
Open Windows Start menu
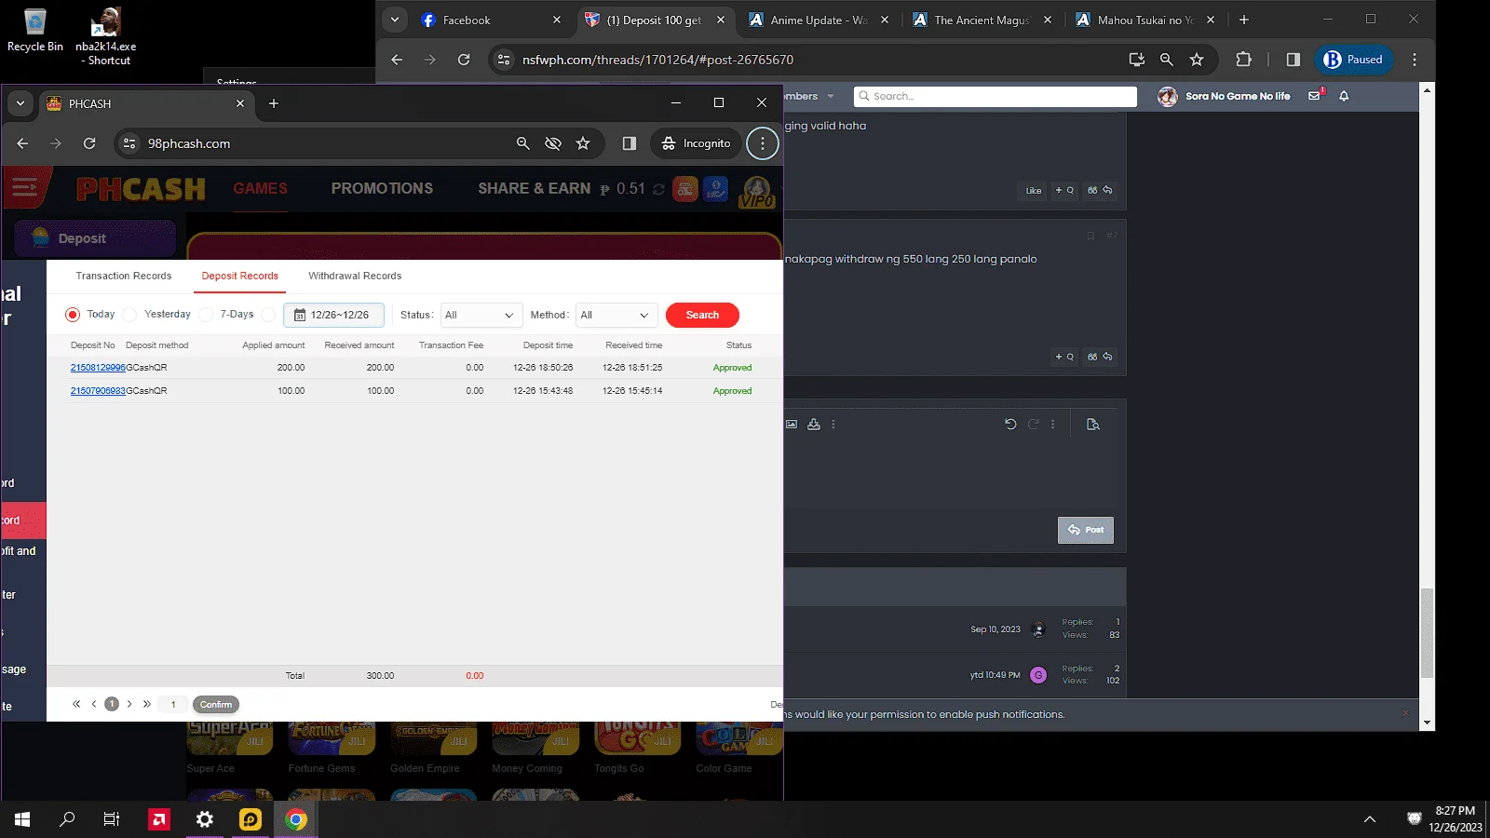click(x=22, y=819)
